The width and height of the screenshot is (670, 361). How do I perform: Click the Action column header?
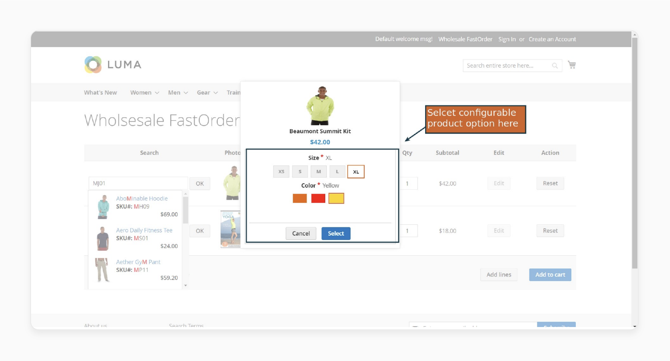coord(550,153)
